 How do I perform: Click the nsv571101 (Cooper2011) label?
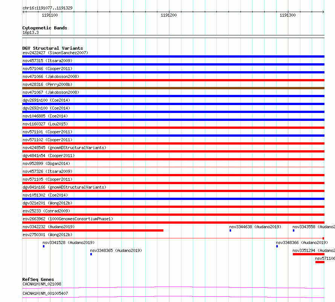coord(47,132)
